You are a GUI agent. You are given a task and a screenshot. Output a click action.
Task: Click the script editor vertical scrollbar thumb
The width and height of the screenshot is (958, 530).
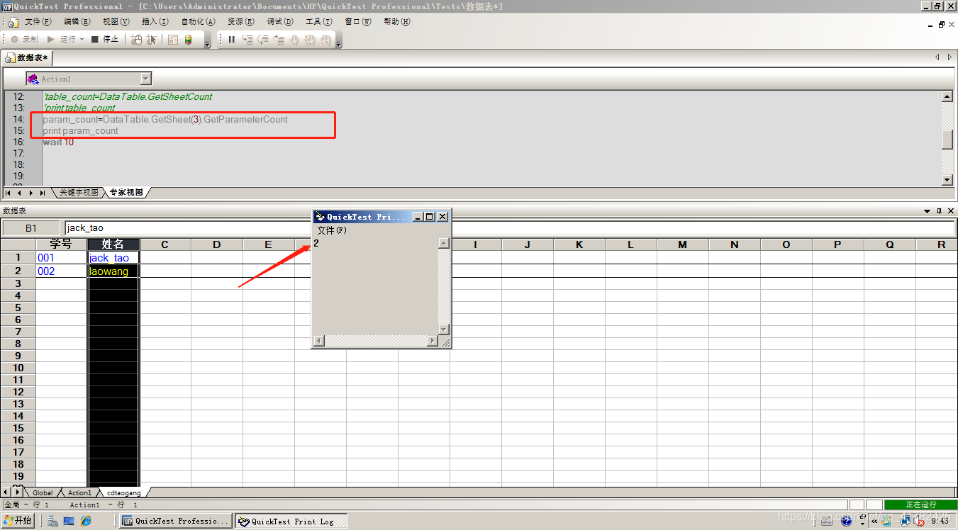point(947,140)
